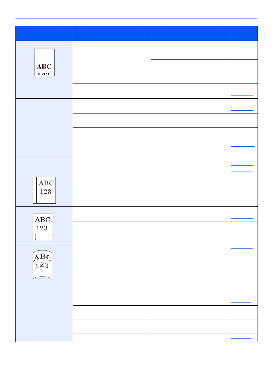Click the wrinkle marks on the wrinkled page image
273x386 pixels.
[42, 236]
